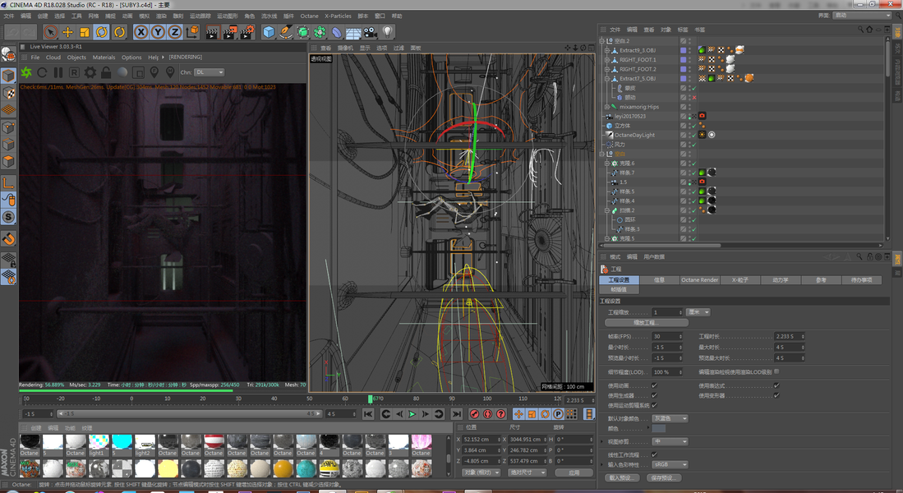Select the leyi20170523 camera object
Viewport: 903px width, 493px height.
629,117
